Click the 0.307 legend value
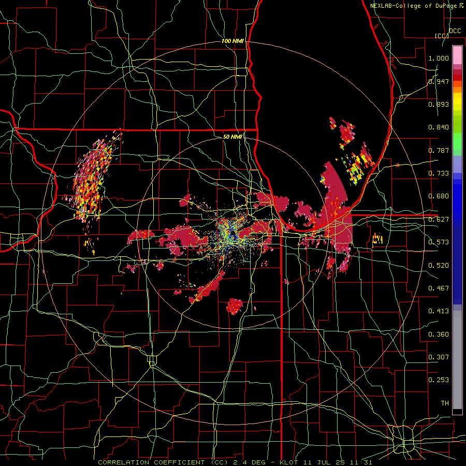This screenshot has height=466, width=466. click(439, 357)
